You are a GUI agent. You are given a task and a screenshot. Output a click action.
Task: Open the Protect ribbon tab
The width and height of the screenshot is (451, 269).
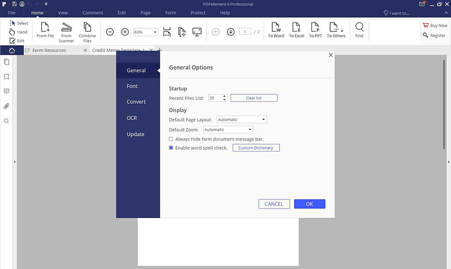coord(198,12)
